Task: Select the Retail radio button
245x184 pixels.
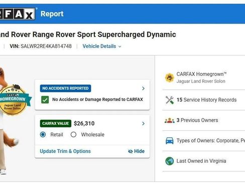Action: (43, 134)
